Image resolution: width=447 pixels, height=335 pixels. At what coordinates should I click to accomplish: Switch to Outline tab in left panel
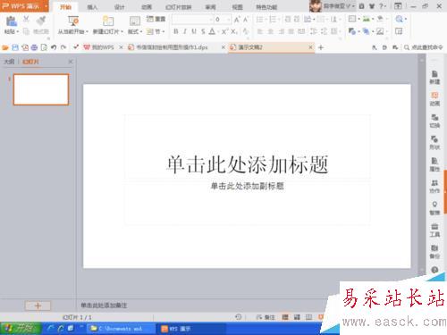tap(9, 62)
